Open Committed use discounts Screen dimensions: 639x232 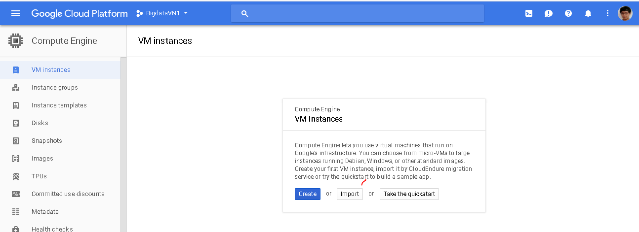pos(68,194)
